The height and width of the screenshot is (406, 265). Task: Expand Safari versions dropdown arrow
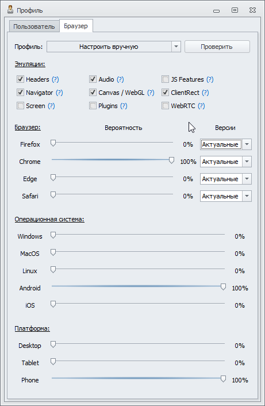pos(247,196)
